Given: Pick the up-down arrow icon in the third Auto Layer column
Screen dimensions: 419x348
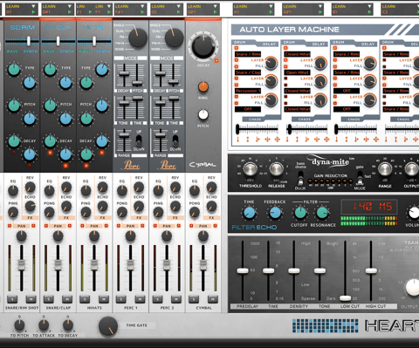Looking at the screenshot, I should (347, 140).
